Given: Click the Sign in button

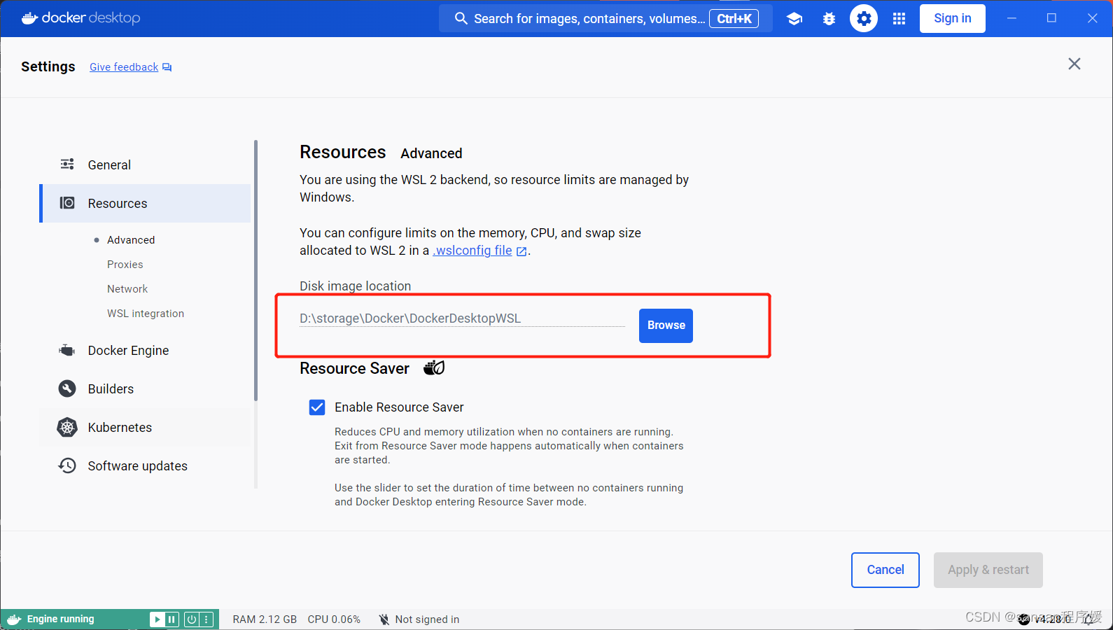Looking at the screenshot, I should click(x=953, y=18).
